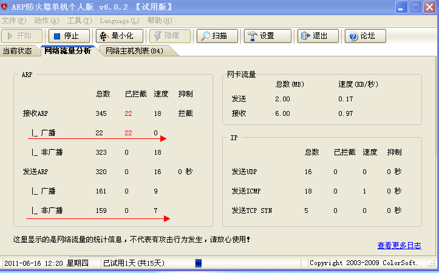Click the blue progress block in status bar
The height and width of the screenshot is (273, 439).
point(199,263)
